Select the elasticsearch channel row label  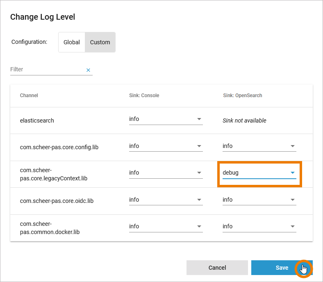pos(37,121)
